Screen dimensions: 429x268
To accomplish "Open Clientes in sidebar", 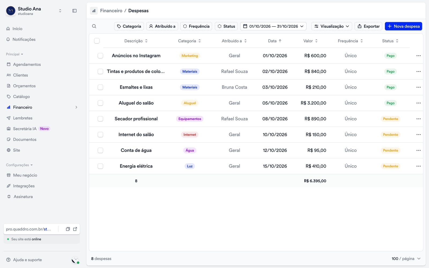I will pos(20,75).
